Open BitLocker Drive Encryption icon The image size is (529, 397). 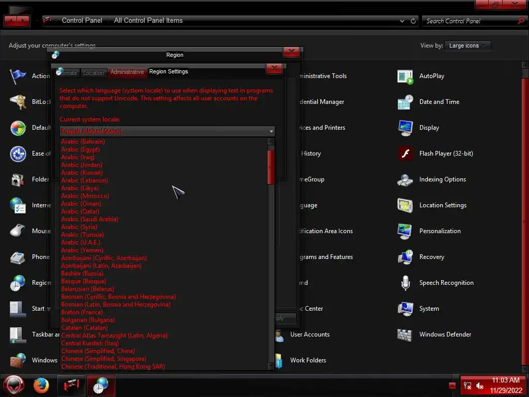click(18, 102)
